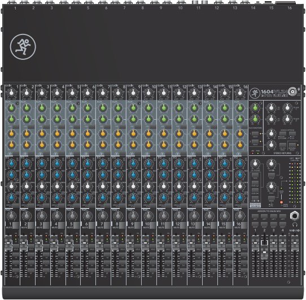Image resolution: width=306 pixels, height=300 pixels.
Task: Click channel 11 lower orange aux knob
Action: [x=164, y=145]
